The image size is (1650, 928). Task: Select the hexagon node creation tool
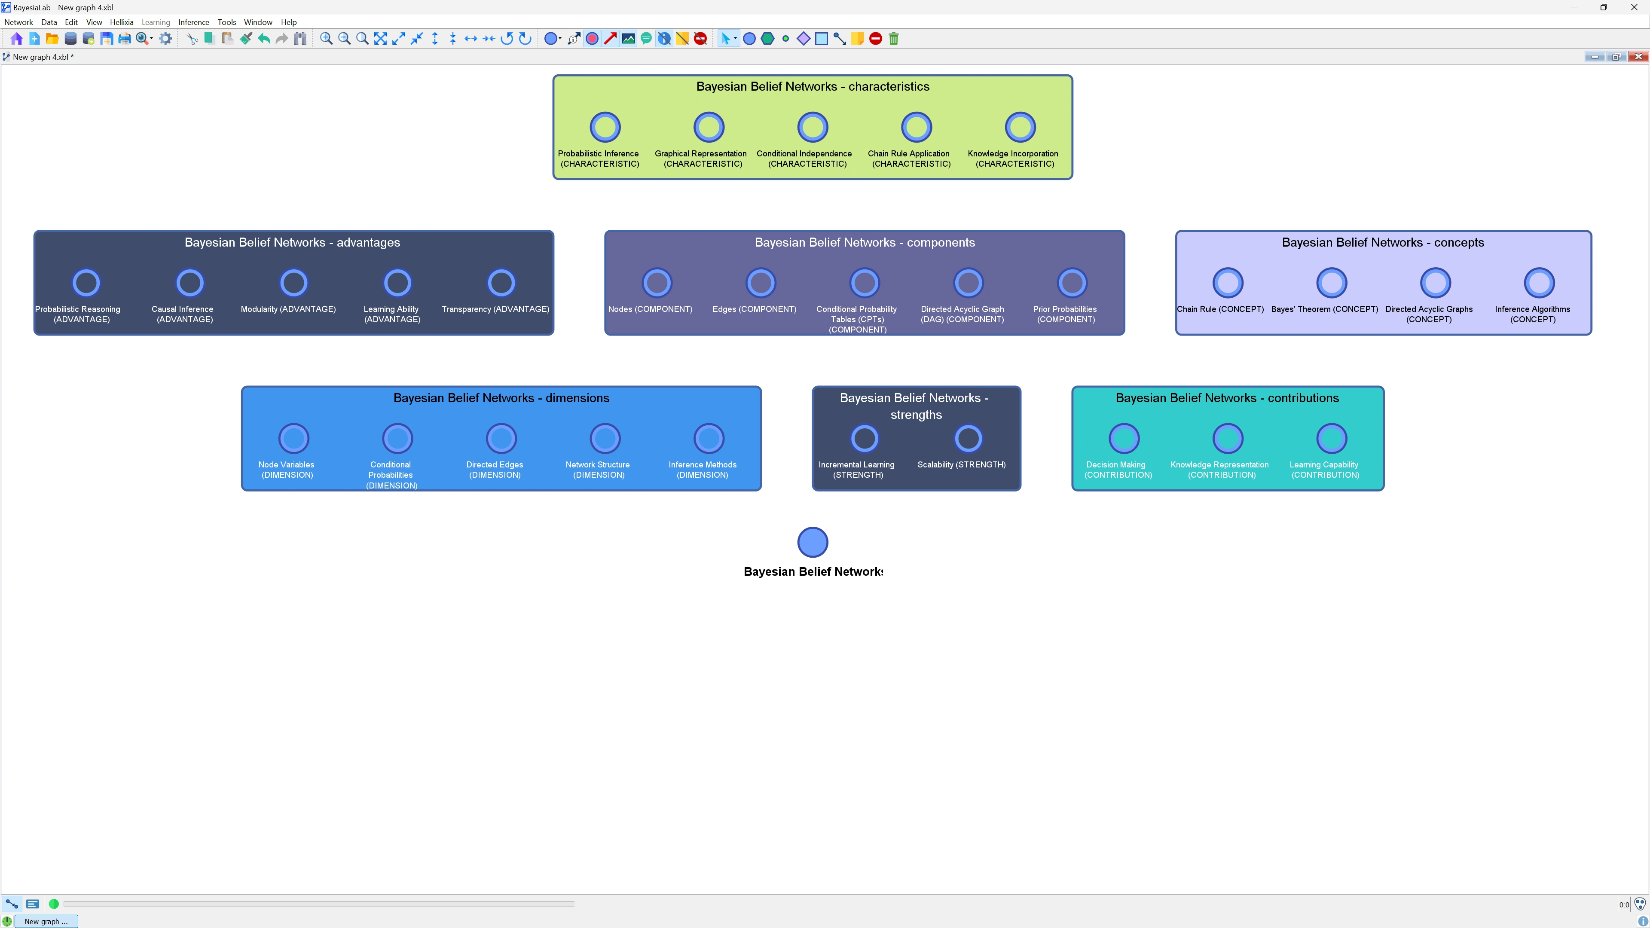pos(767,38)
